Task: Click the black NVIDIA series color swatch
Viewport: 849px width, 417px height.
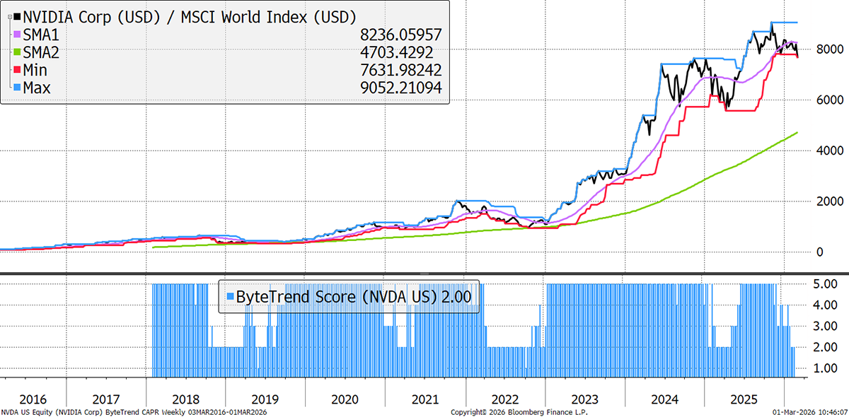Action: pos(17,16)
